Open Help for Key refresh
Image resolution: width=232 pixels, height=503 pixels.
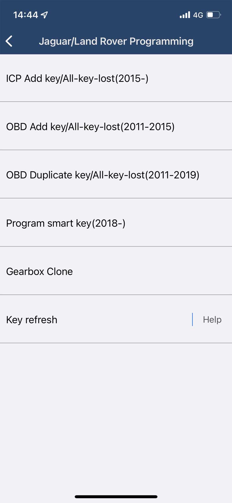[x=212, y=319]
